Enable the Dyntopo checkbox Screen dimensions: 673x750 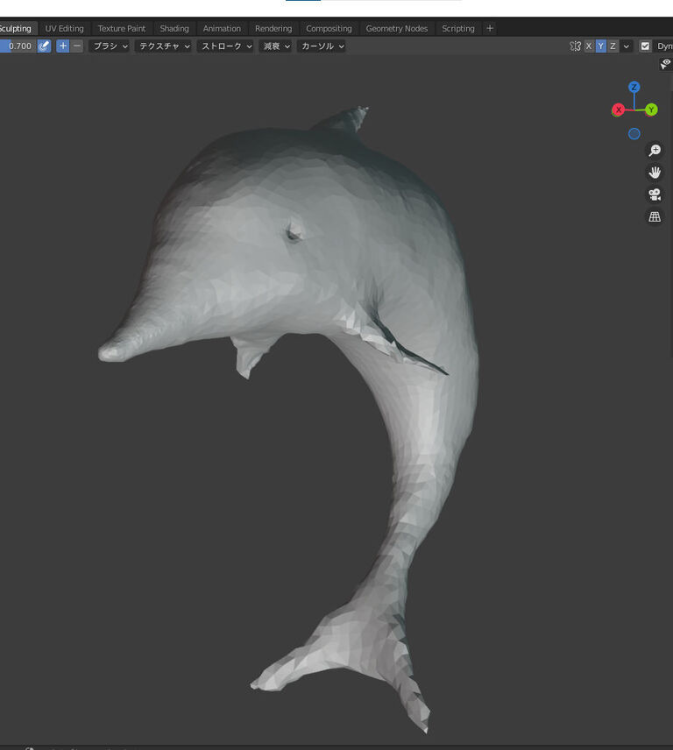click(646, 46)
